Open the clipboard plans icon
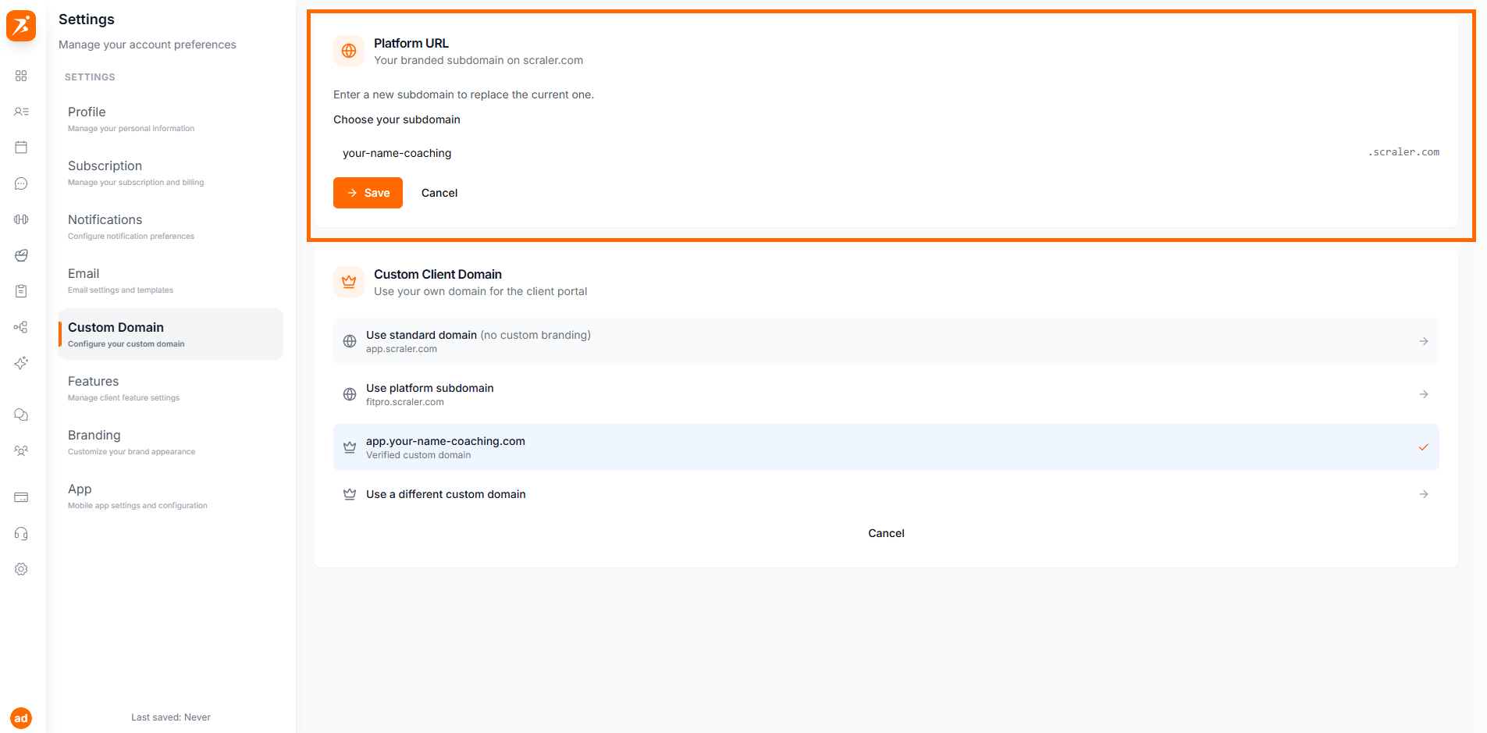Screen dimensions: 1487x733 20,291
